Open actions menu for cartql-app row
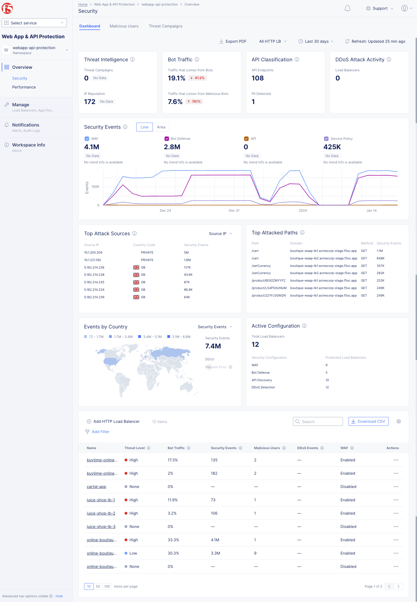This screenshot has width=417, height=602. [396, 487]
